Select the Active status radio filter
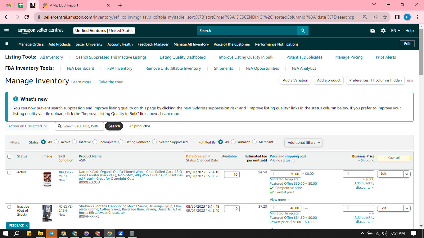424x238 pixels. (x=56, y=142)
